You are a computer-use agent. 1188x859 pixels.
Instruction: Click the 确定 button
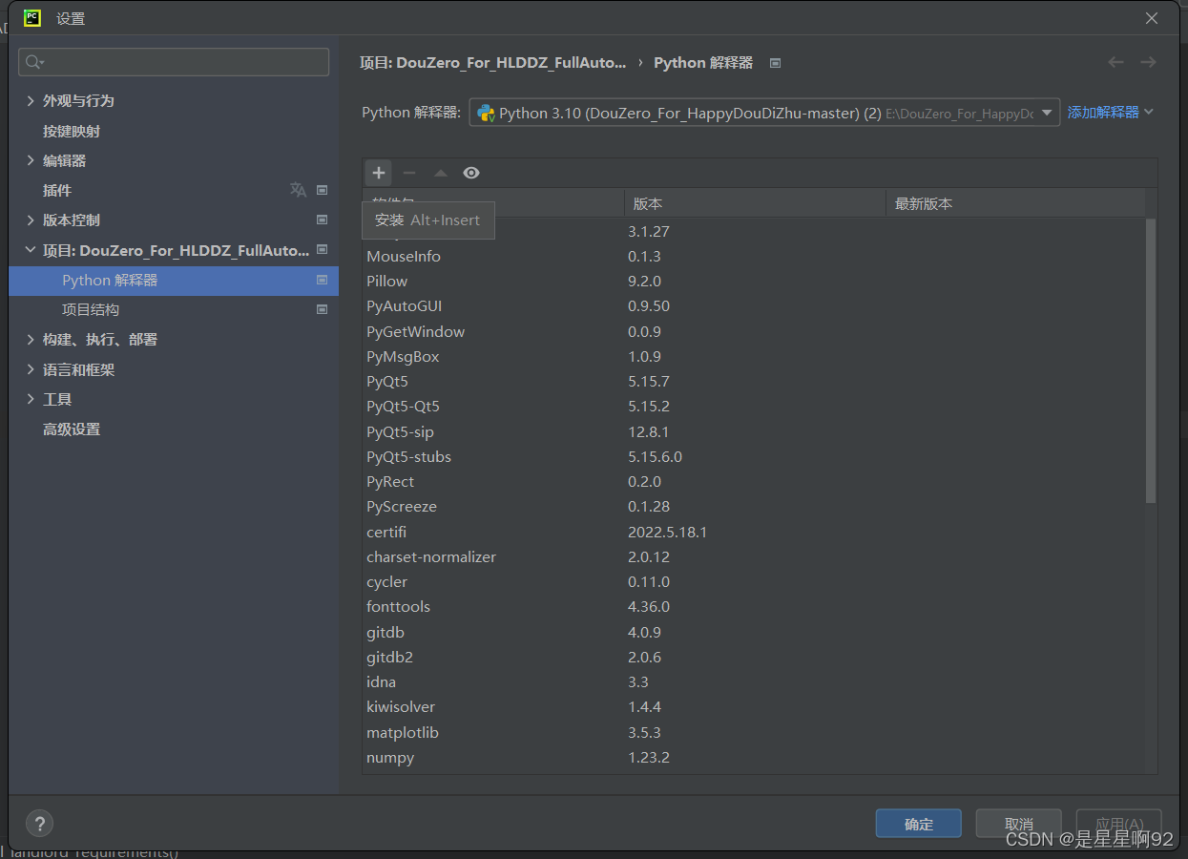[919, 824]
